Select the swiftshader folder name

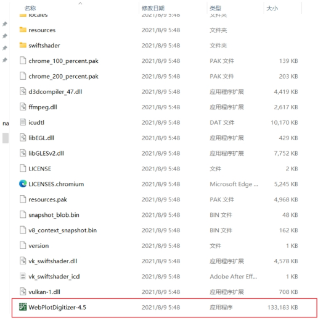click(44, 45)
